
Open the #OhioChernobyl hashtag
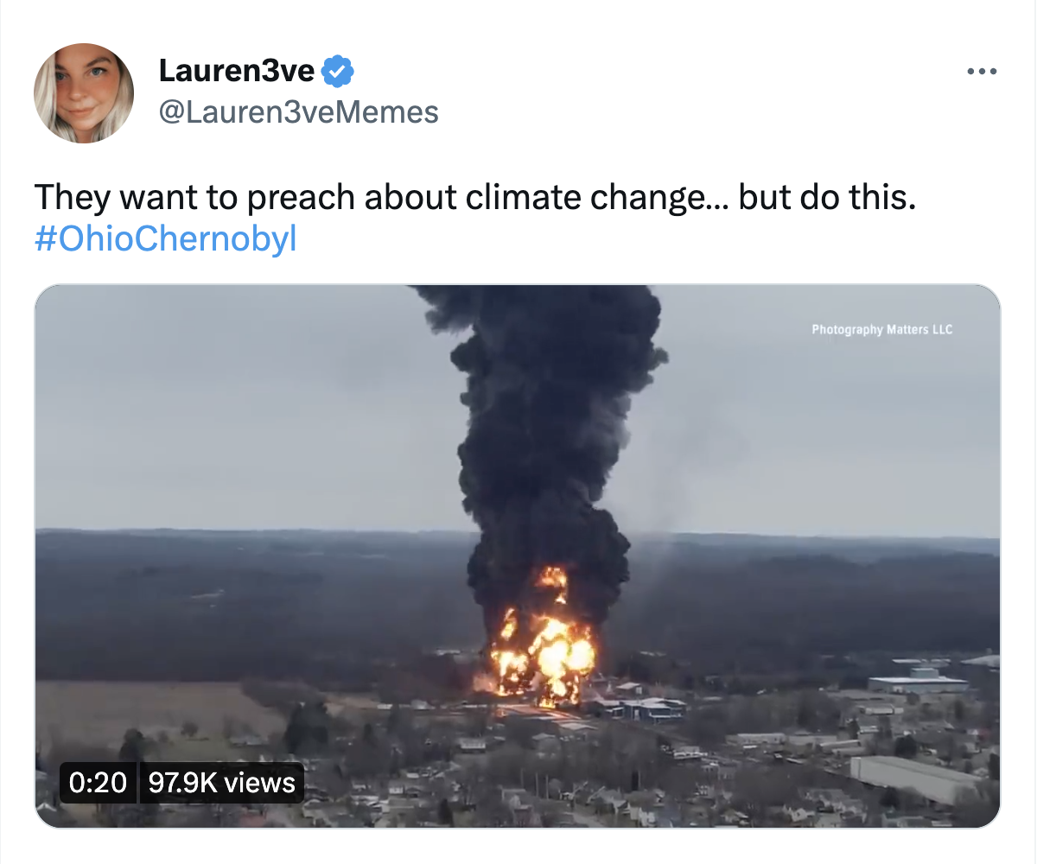(165, 238)
